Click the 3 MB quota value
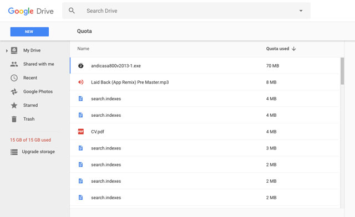 271,148
